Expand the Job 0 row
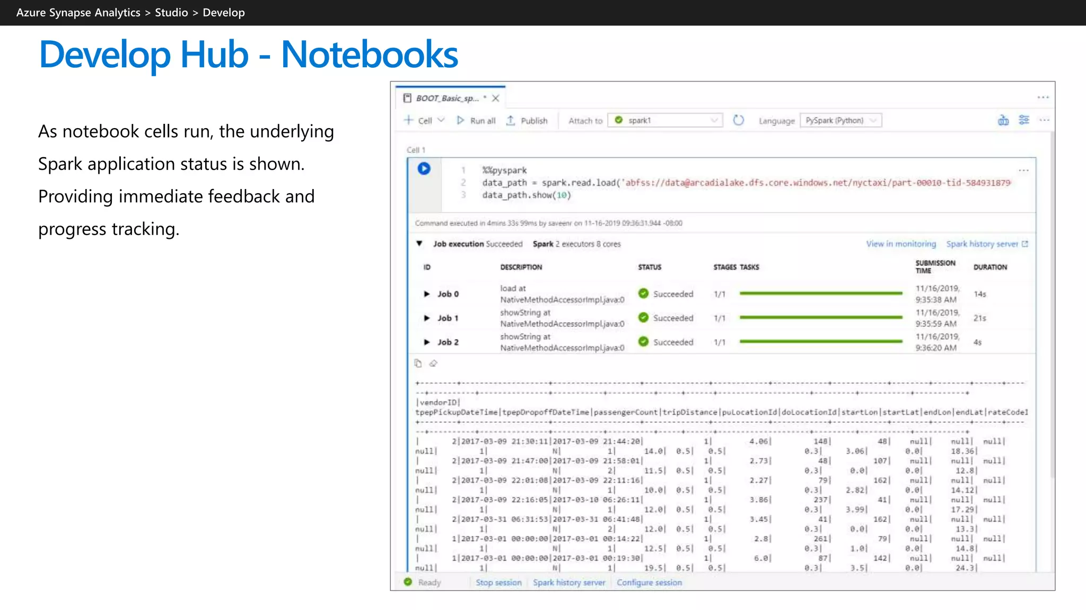Viewport: 1086px width, 610px height. [426, 294]
